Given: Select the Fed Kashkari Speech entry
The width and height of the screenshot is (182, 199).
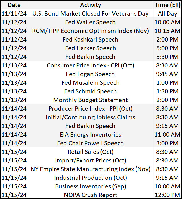Looking at the screenshot, I should (x=90, y=39).
